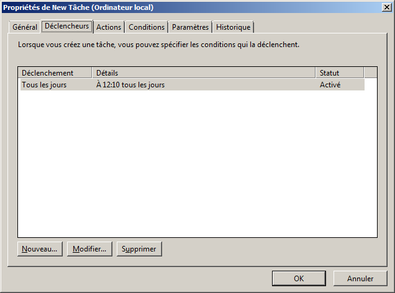Confirm the dialog with OK

click(x=299, y=278)
